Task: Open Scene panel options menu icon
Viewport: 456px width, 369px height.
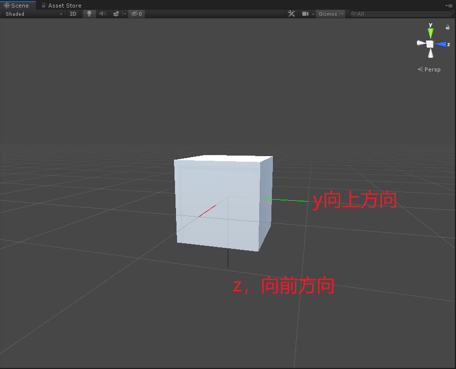Action: [449, 6]
